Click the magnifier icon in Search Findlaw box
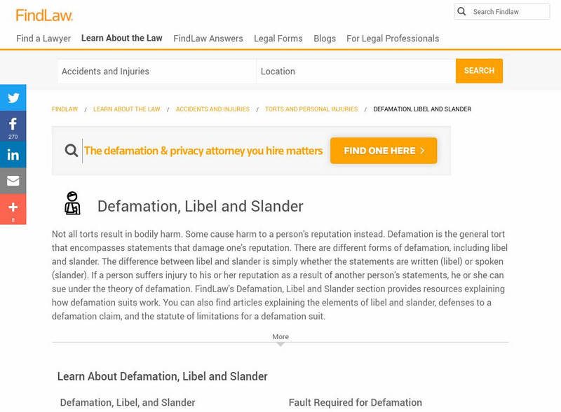Image resolution: width=561 pixels, height=412 pixels. point(461,11)
